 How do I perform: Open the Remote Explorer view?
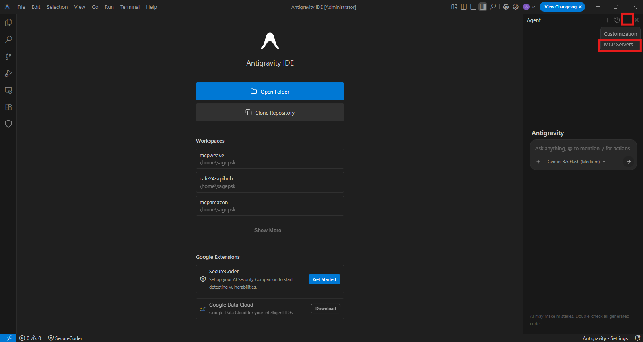8,90
